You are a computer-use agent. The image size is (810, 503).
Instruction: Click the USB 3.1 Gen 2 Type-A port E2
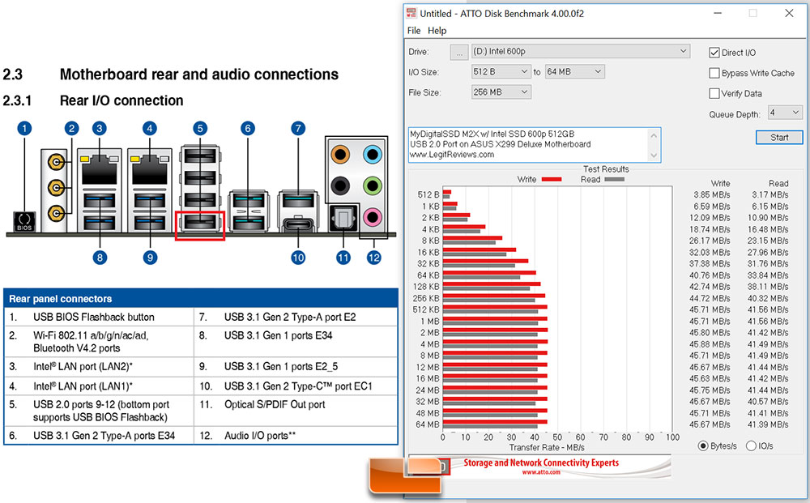pos(298,200)
